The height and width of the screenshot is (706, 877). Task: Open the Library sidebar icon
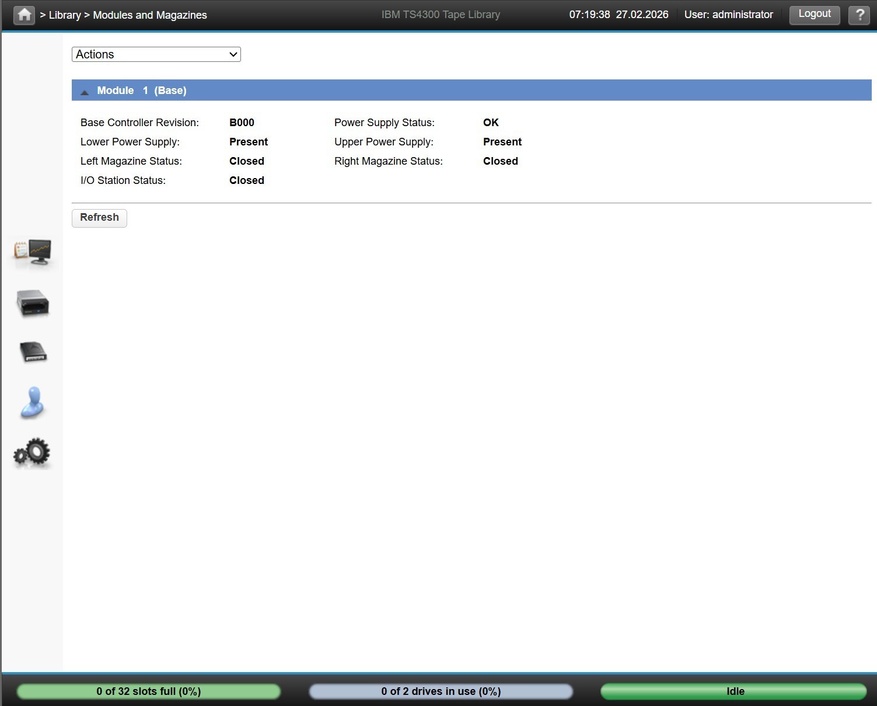point(33,303)
